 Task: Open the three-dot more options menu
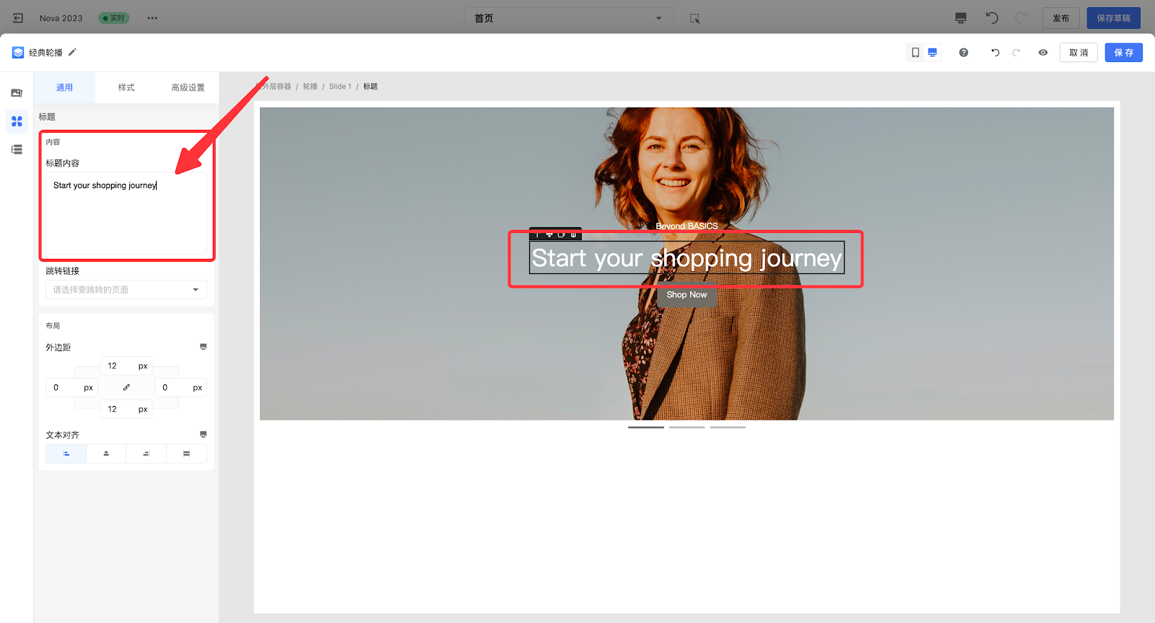pos(152,18)
